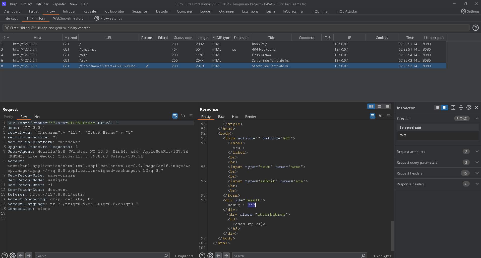The height and width of the screenshot is (258, 481).
Task: Go to previous match in Request search
Action: tap(21, 255)
